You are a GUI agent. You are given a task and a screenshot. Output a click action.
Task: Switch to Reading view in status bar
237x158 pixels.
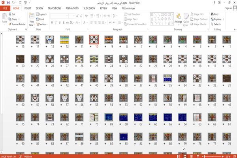pyautogui.click(x=191, y=156)
